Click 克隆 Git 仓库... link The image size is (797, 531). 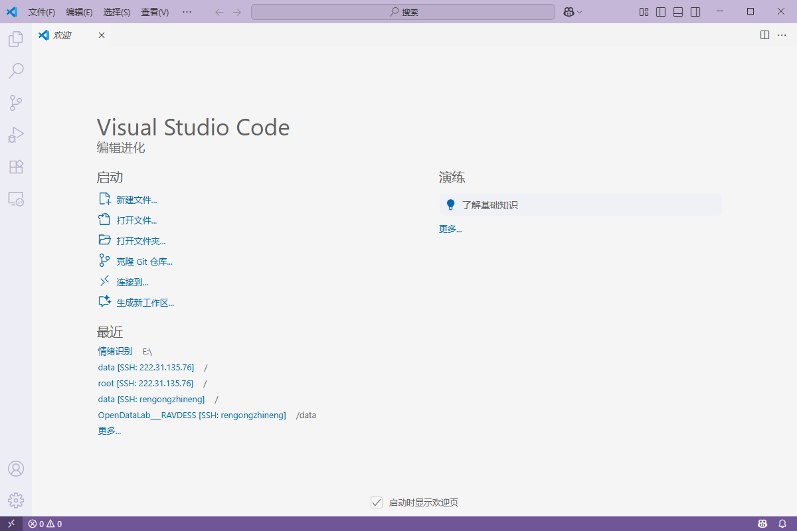pos(144,262)
